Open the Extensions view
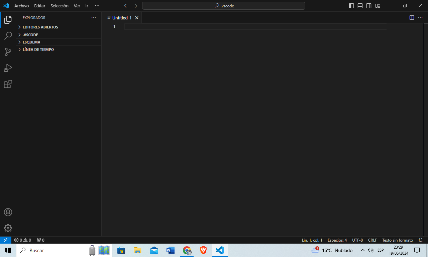 [8, 84]
